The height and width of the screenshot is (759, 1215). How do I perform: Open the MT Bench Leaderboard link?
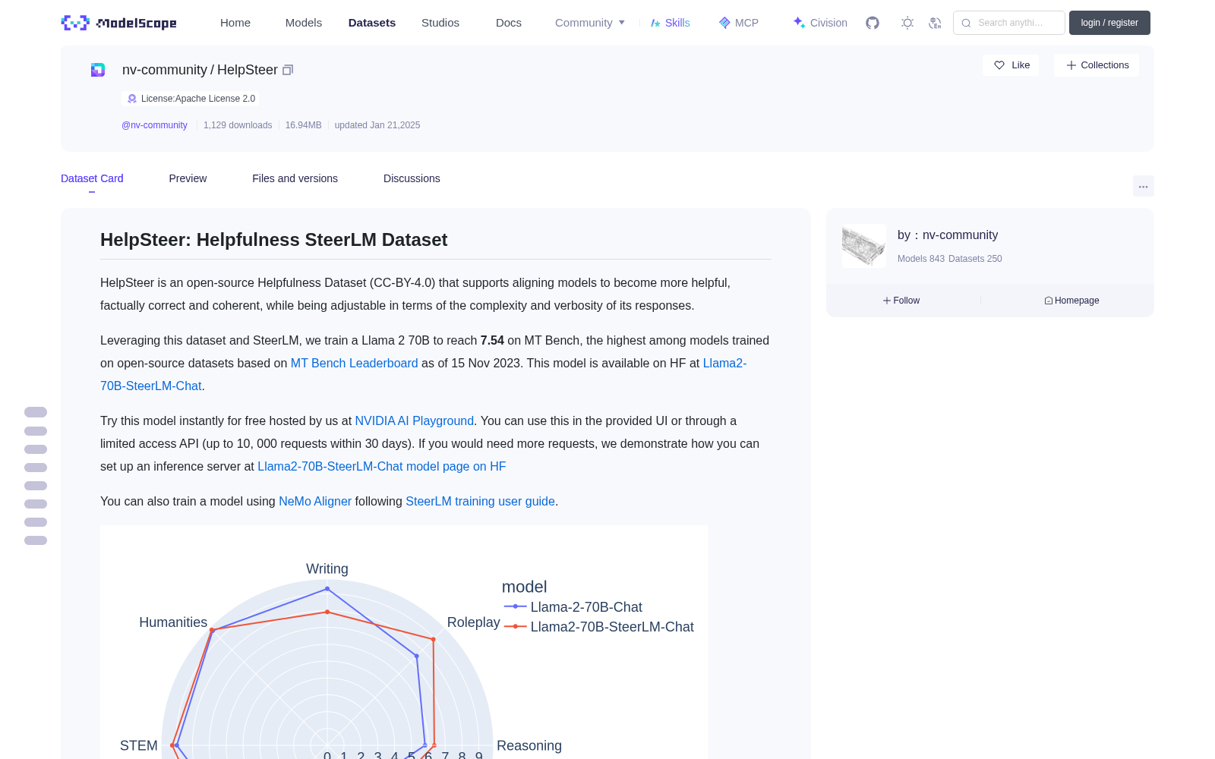(354, 363)
